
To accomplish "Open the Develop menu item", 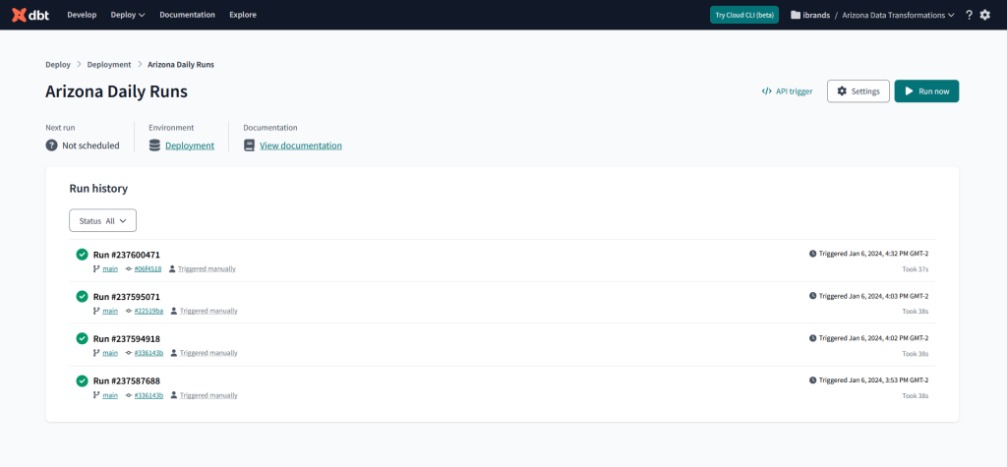I will pyautogui.click(x=82, y=15).
